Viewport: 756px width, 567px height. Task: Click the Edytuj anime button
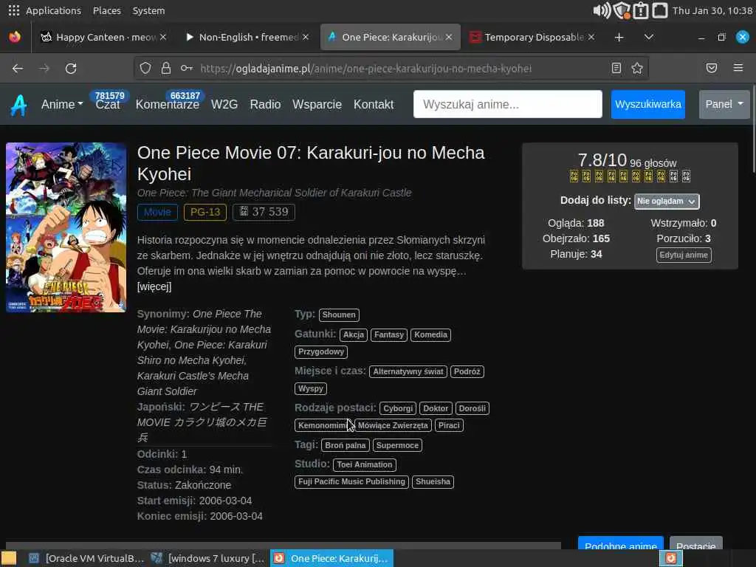(684, 255)
